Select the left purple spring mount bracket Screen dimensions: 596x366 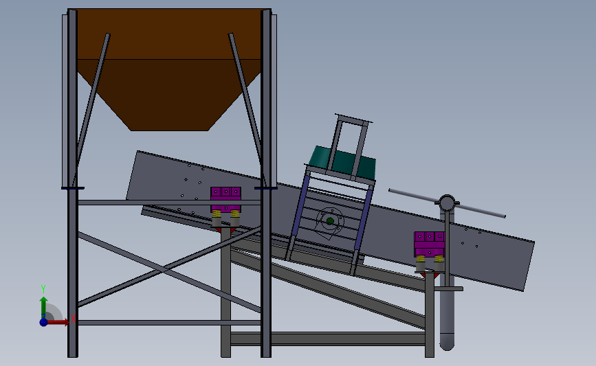point(225,199)
